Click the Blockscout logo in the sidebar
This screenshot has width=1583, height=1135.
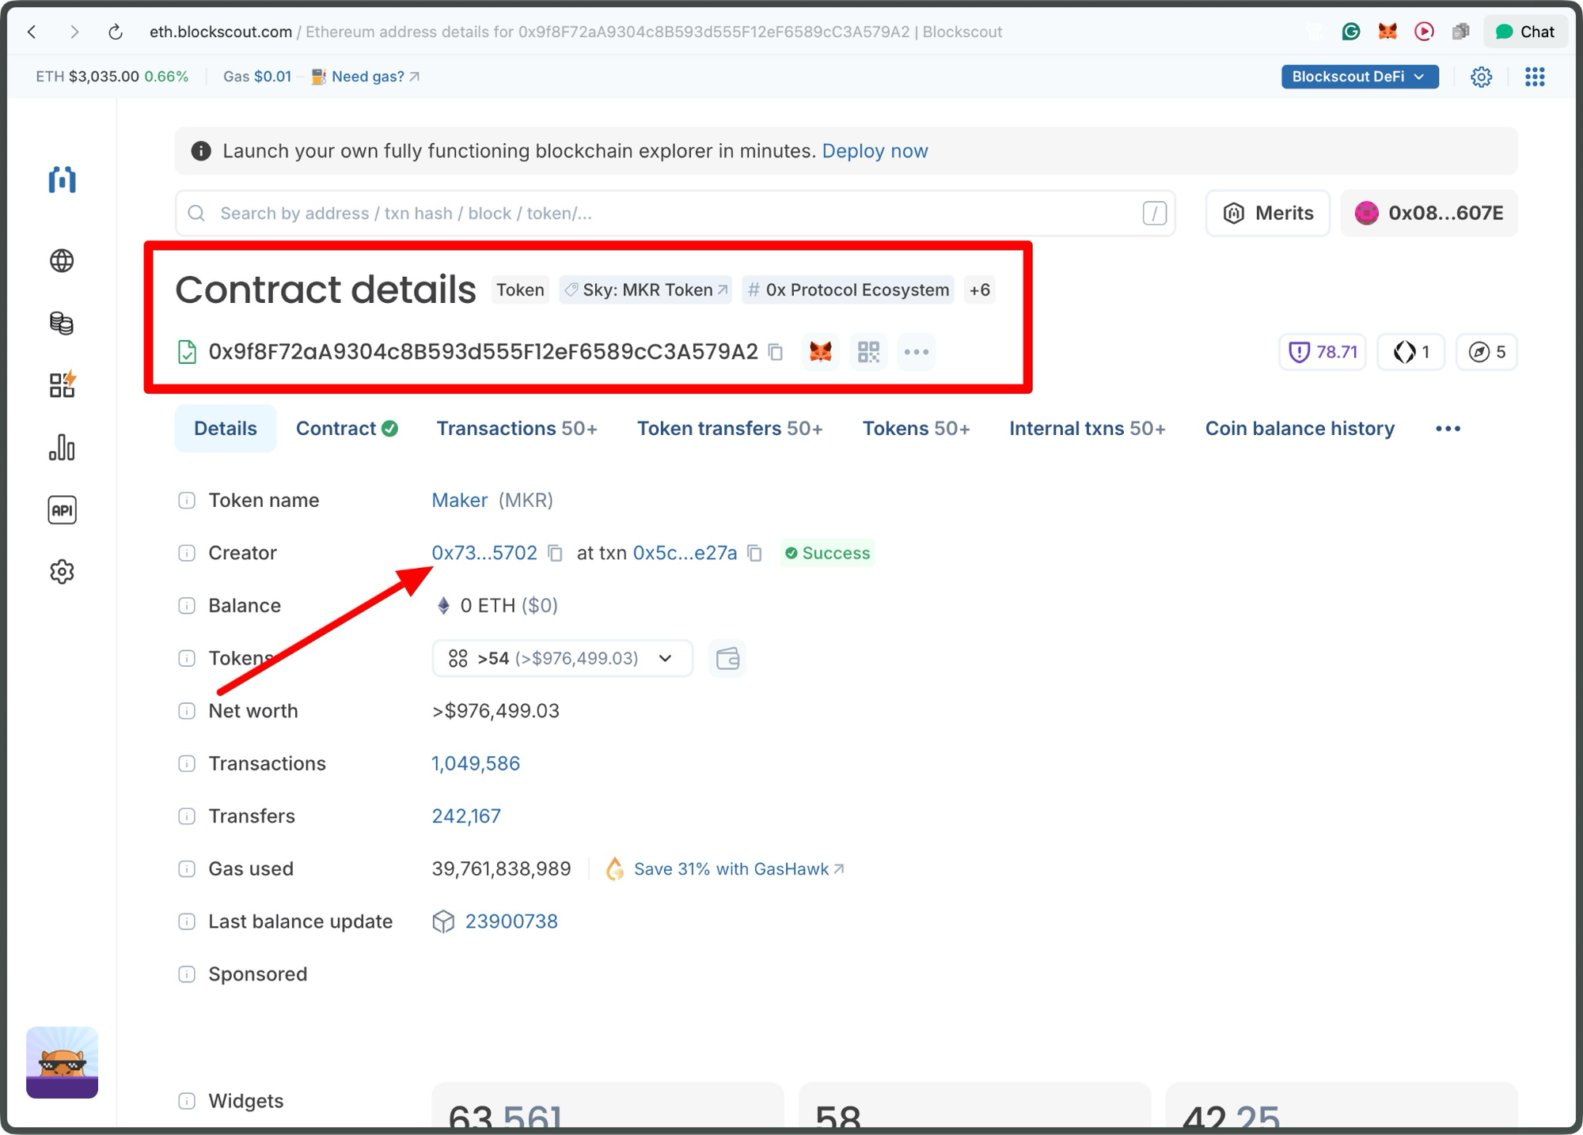click(62, 180)
